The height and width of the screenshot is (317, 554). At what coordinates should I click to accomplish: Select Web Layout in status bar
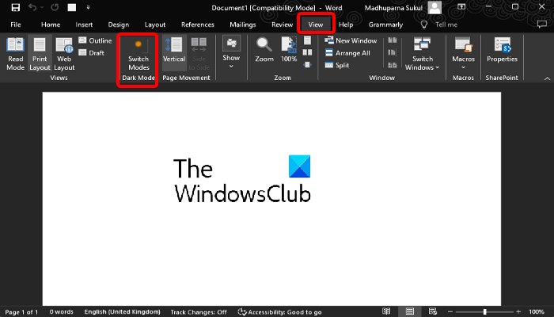(x=433, y=311)
